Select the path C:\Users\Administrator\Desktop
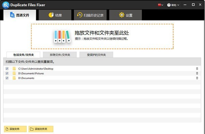Screen dimensions: 205x134 click(36, 69)
